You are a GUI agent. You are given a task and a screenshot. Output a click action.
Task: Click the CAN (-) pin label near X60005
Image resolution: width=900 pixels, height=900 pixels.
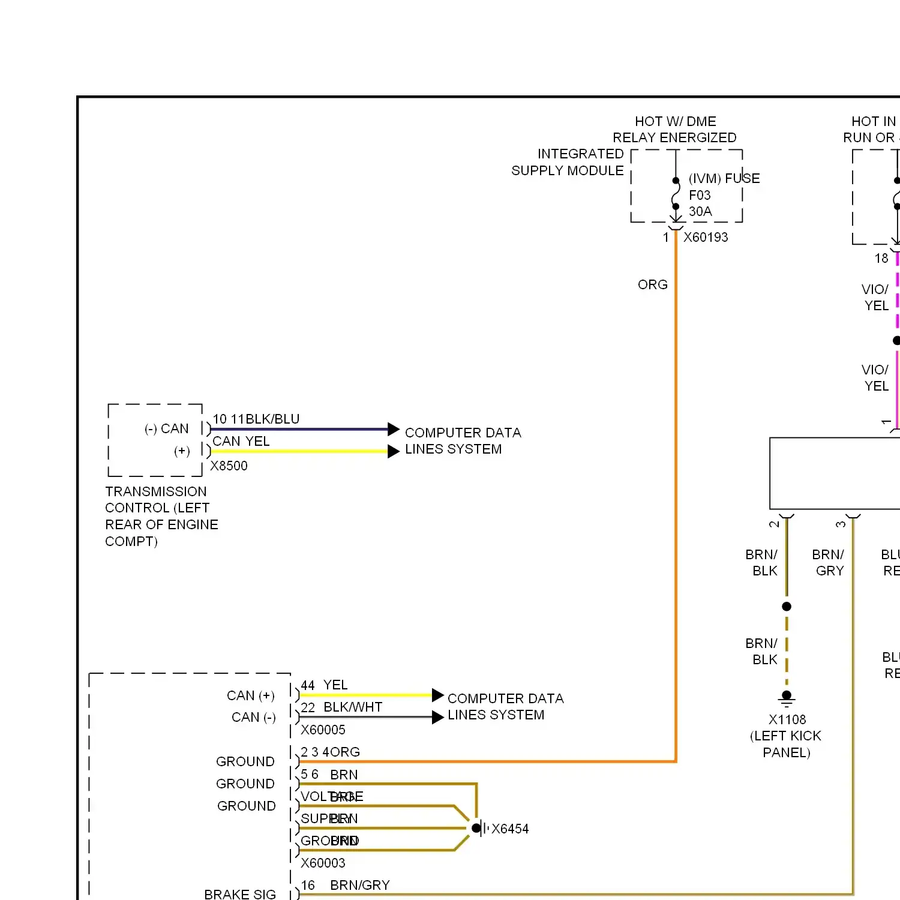(254, 717)
